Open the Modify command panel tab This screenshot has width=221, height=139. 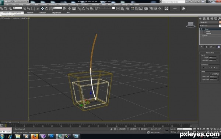point(204,19)
